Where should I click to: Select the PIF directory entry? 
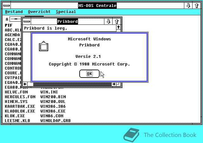[9, 25]
